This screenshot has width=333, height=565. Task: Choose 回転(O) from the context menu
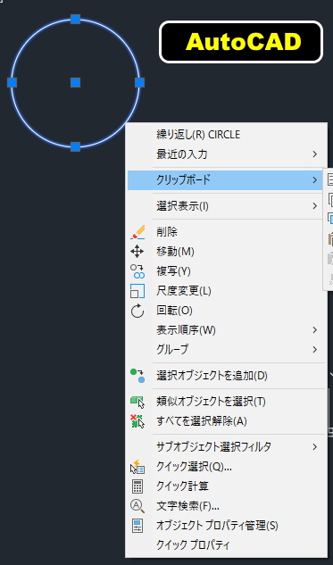[x=227, y=311]
